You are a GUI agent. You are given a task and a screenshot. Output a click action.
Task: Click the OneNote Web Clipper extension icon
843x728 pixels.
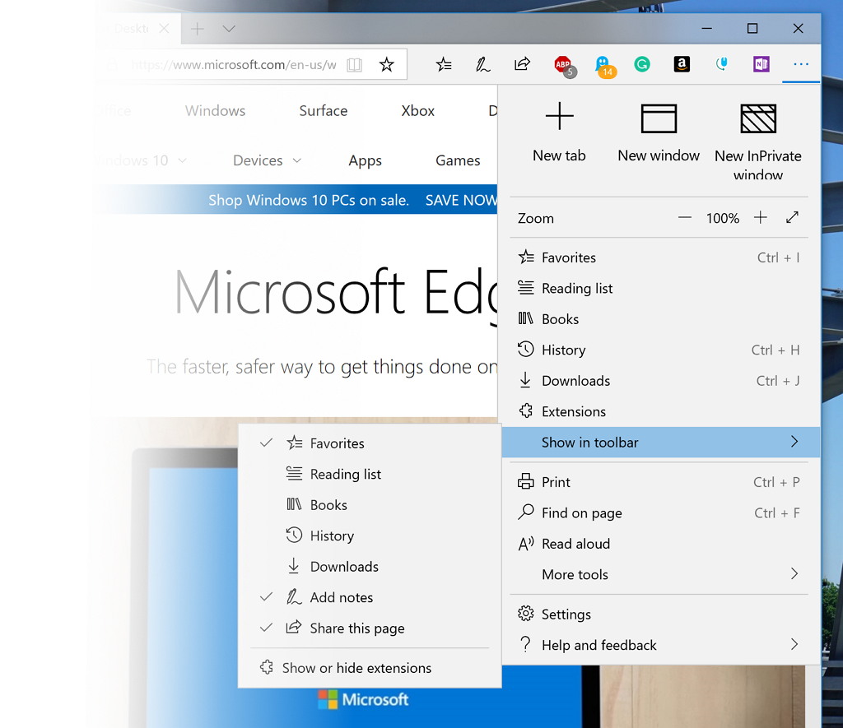[x=761, y=64]
